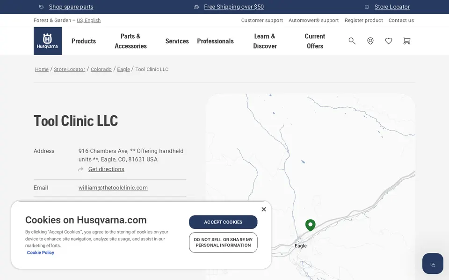Open the favorites heart icon
This screenshot has width=449, height=280.
tap(389, 41)
